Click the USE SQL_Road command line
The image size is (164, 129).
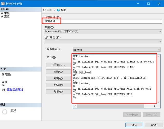(82, 72)
